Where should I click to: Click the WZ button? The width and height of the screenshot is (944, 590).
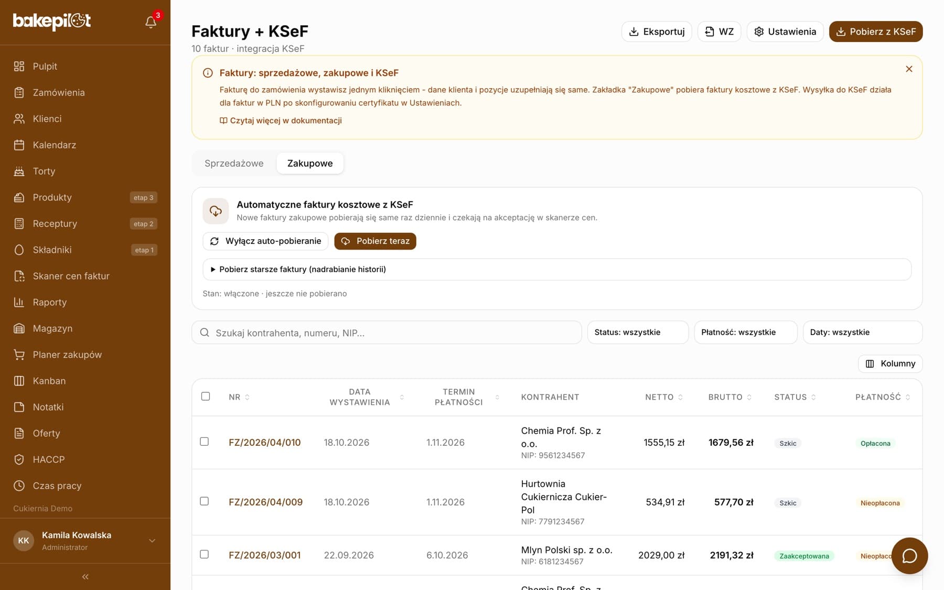click(x=719, y=31)
